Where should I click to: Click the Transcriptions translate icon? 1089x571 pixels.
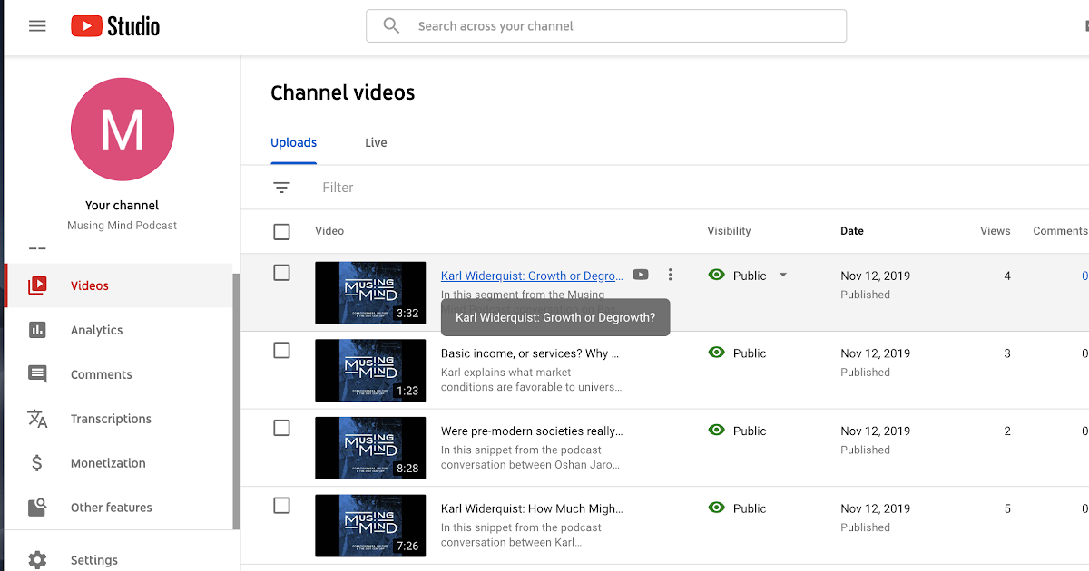pos(37,419)
